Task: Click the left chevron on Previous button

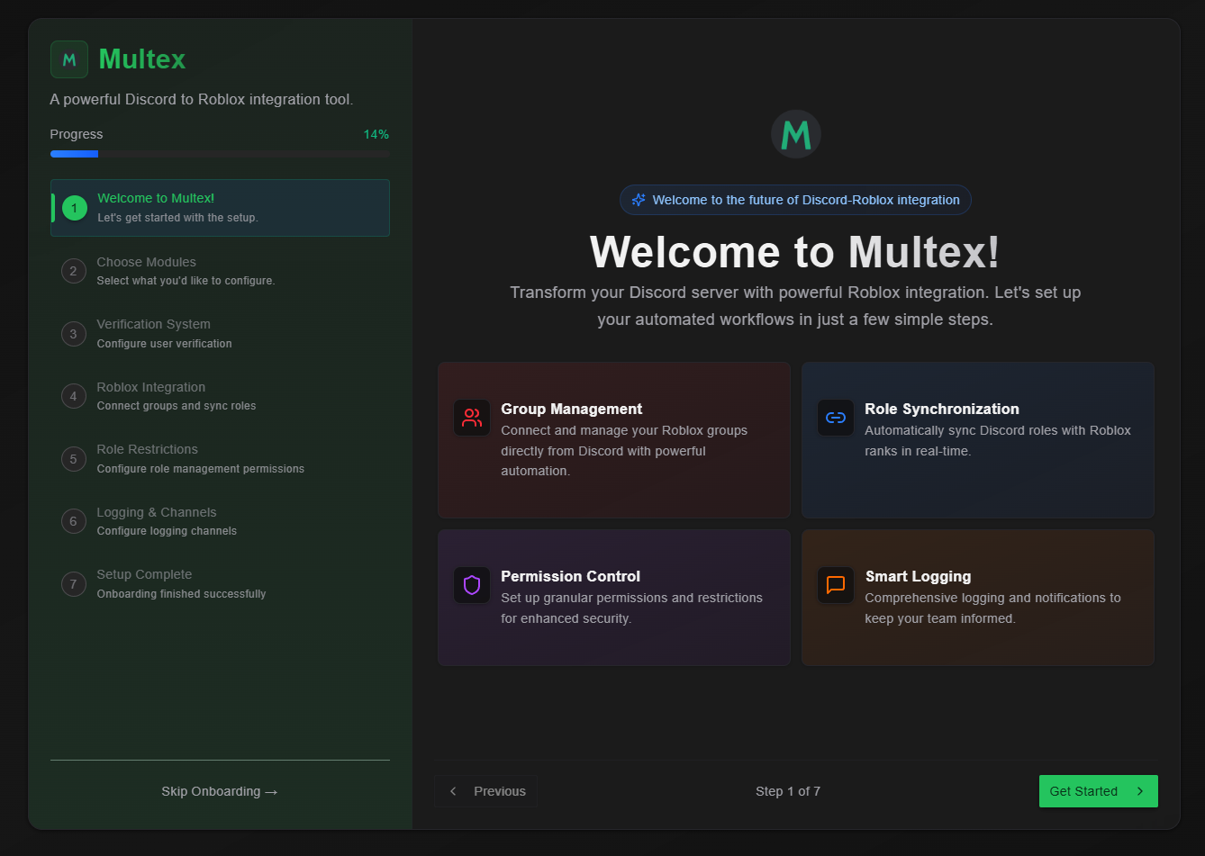Action: (x=453, y=791)
